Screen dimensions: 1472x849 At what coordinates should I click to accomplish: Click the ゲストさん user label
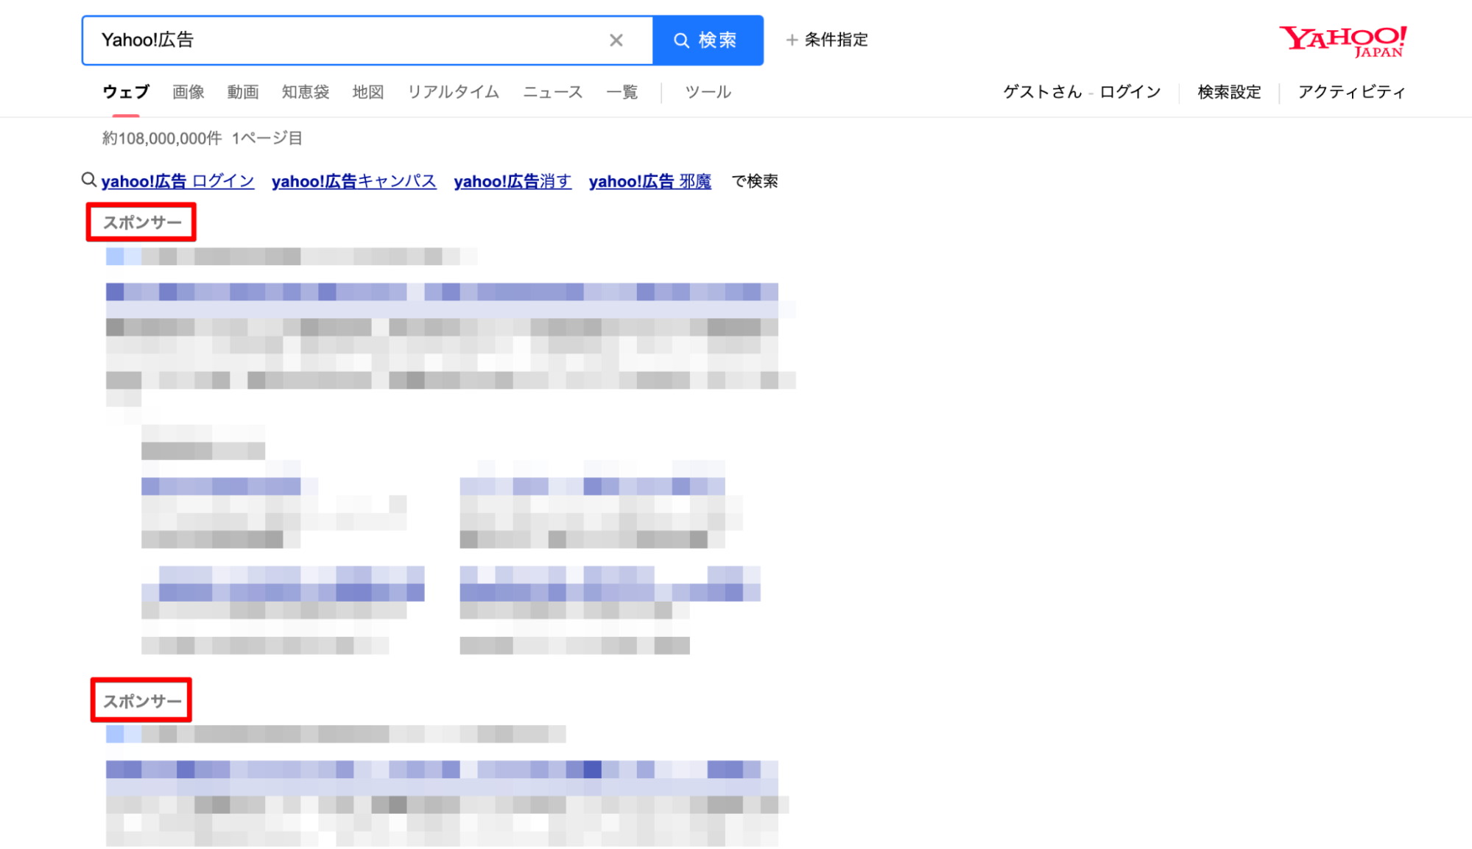pyautogui.click(x=1043, y=92)
